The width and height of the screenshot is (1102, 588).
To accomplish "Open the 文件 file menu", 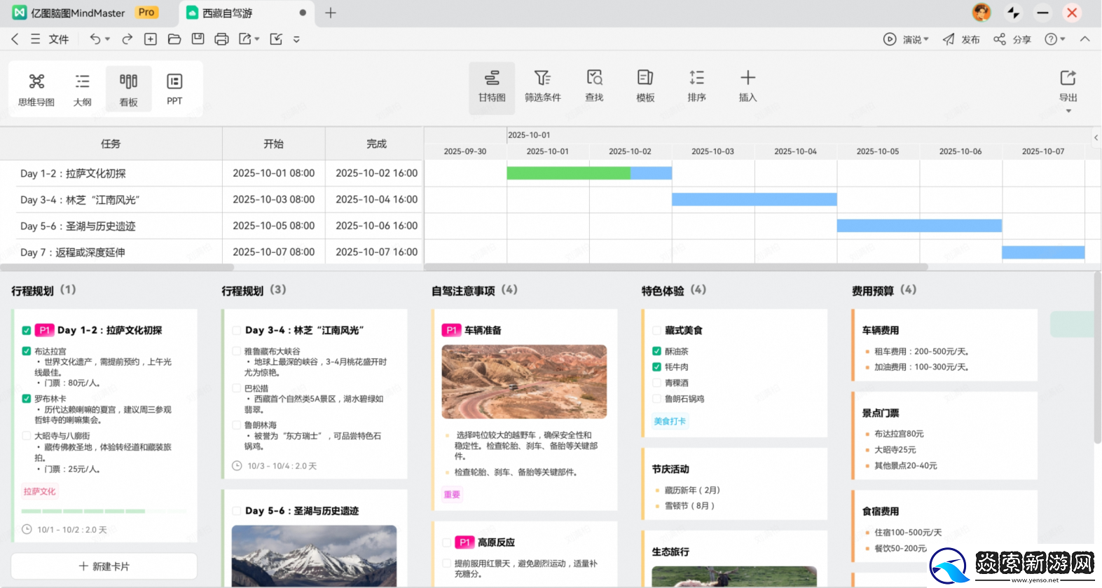I will point(59,39).
